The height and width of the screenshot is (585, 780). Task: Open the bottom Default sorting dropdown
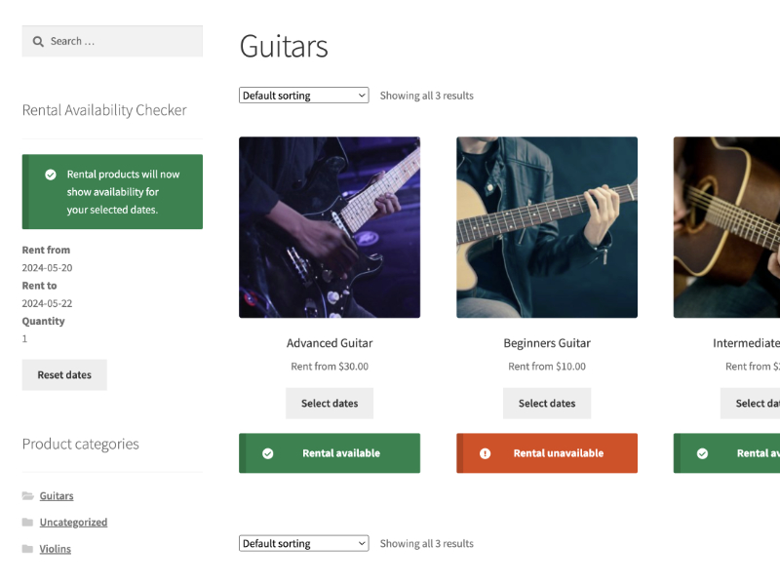point(303,544)
